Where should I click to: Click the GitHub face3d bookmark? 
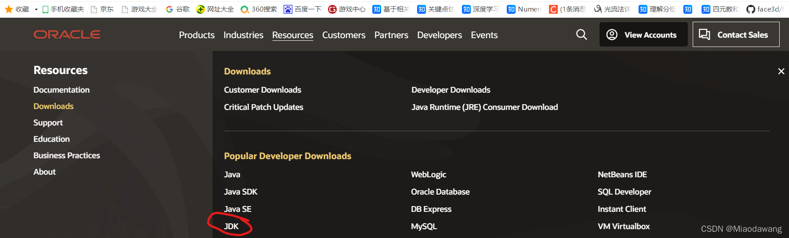[x=765, y=9]
